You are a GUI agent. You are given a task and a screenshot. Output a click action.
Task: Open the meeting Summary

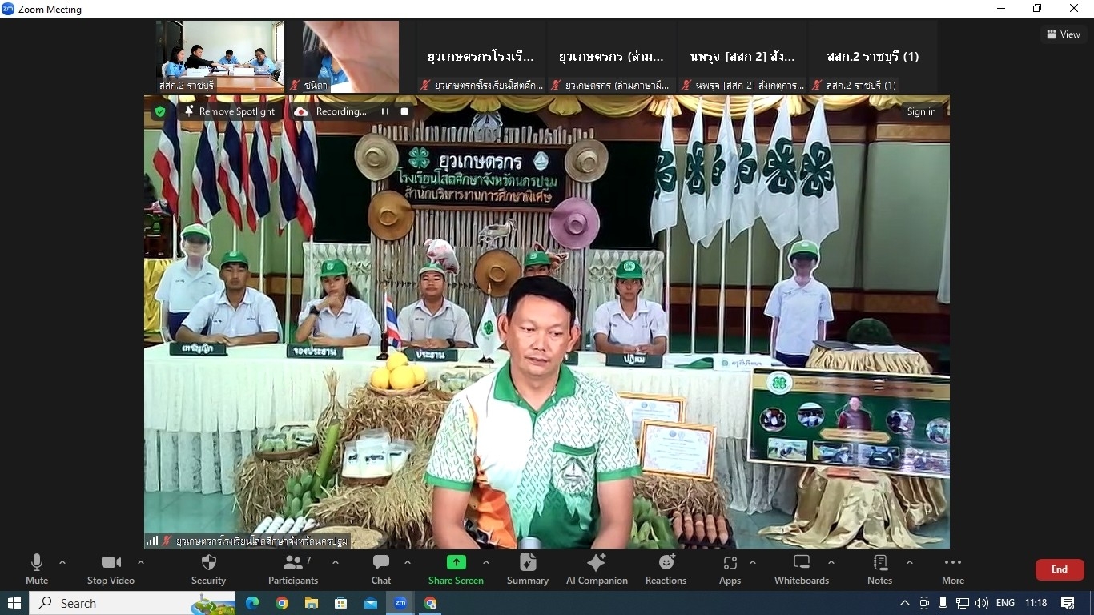tap(528, 569)
